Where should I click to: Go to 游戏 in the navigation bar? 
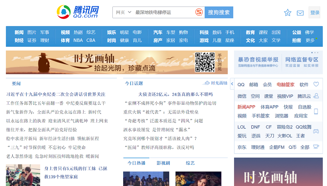204,40
